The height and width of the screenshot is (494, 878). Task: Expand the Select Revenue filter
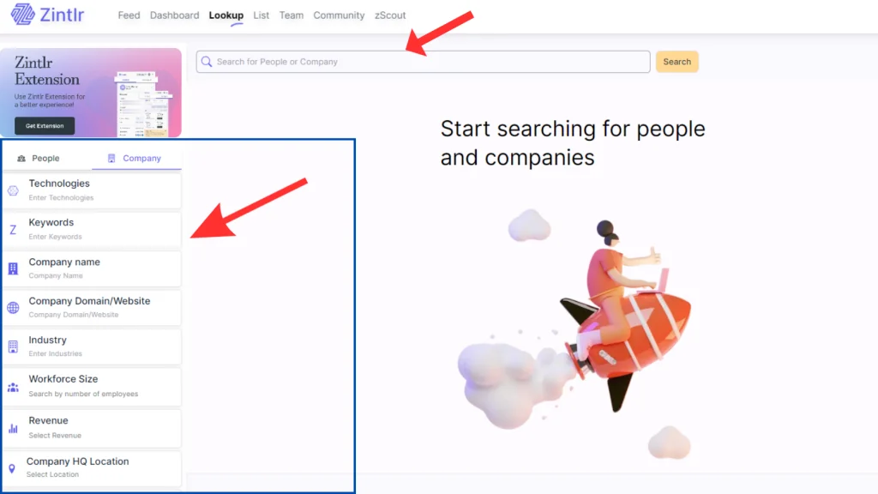(93, 428)
